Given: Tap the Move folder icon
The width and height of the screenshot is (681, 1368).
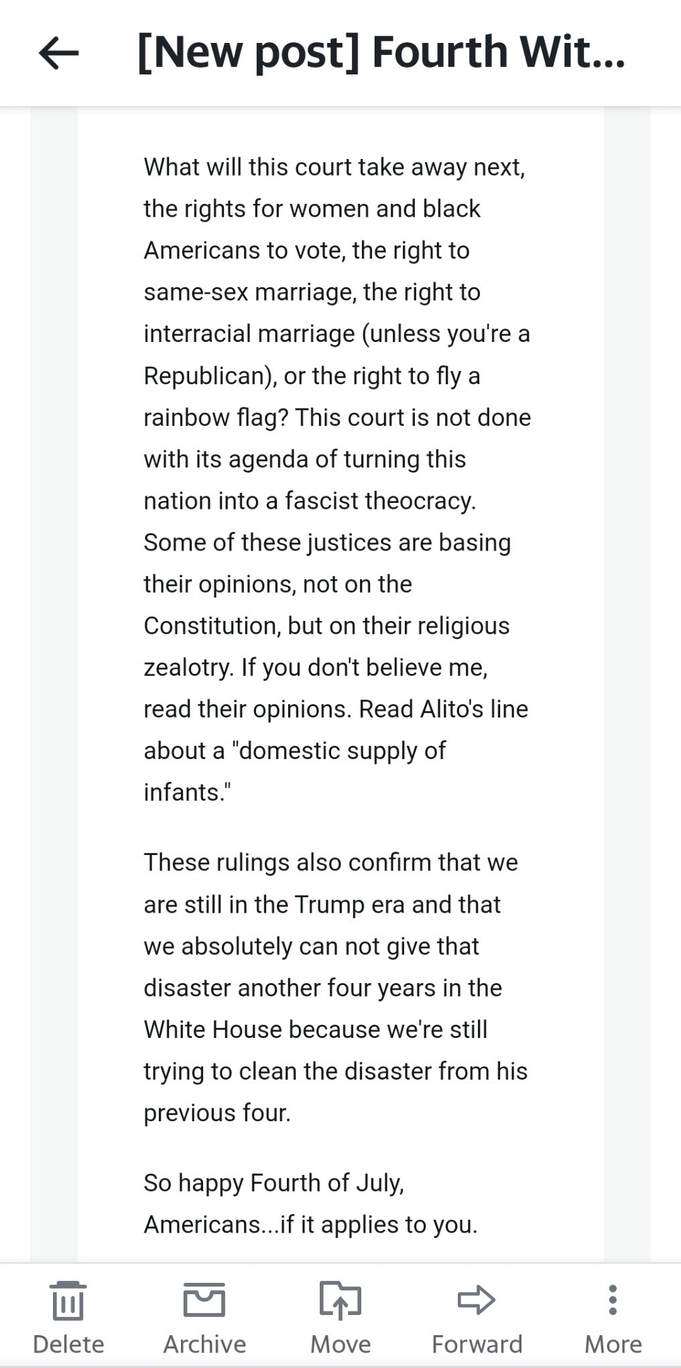Looking at the screenshot, I should click(x=340, y=1300).
